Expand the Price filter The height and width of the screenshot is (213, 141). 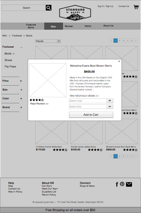click(21, 81)
